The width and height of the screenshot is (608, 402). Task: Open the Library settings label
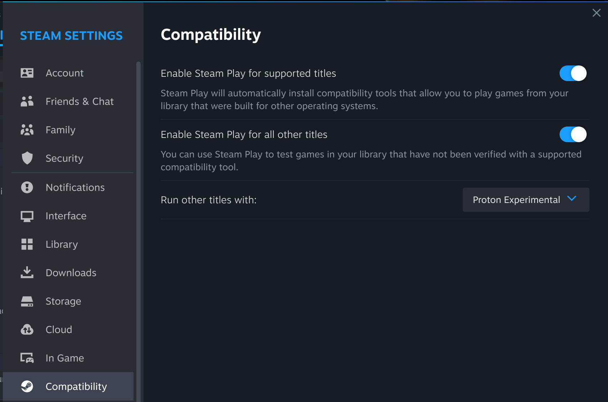tap(62, 244)
